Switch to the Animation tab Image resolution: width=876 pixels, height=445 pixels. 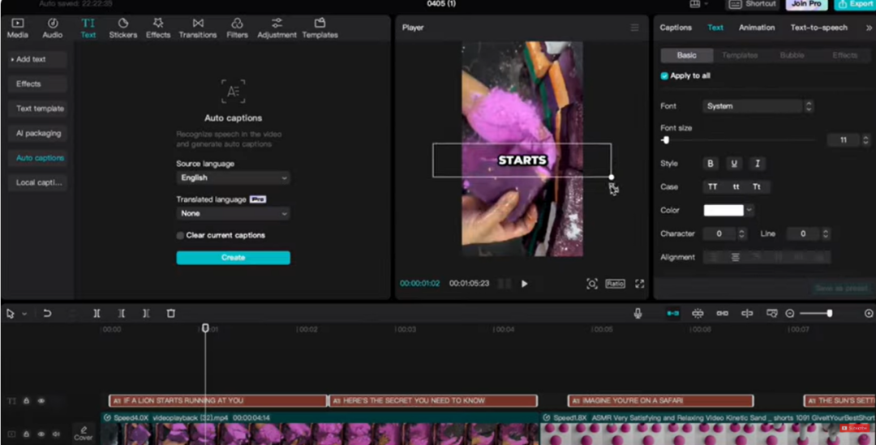756,28
